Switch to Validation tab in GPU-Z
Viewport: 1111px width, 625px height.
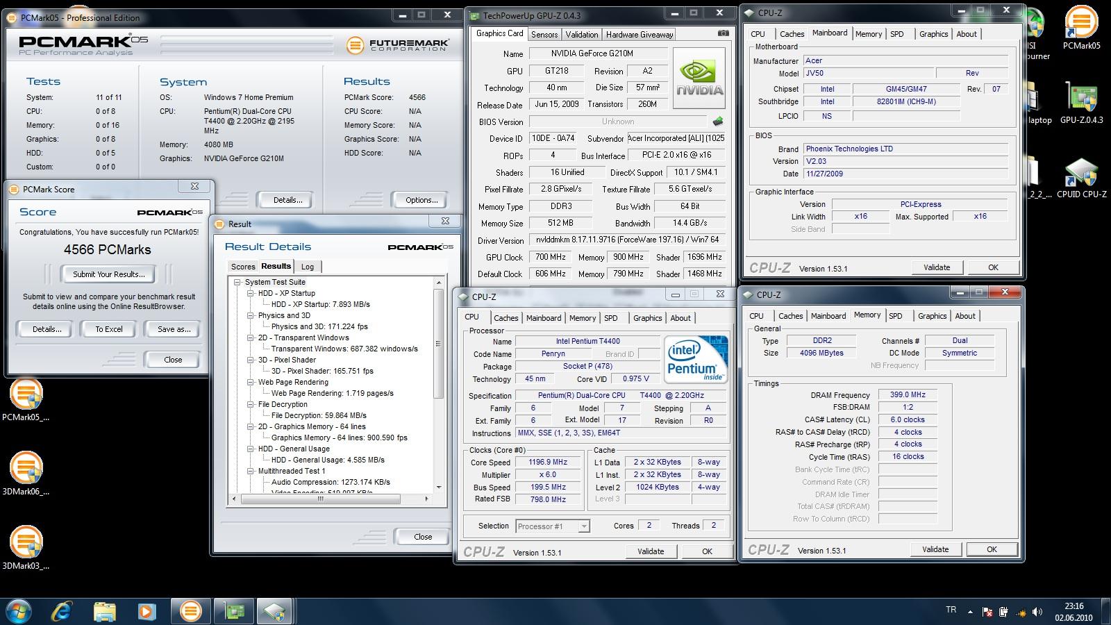point(582,34)
